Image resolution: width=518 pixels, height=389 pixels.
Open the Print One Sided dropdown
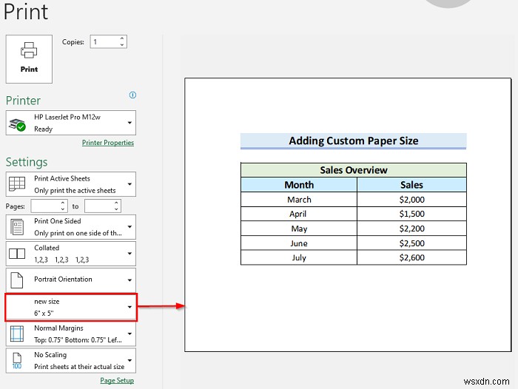click(x=71, y=227)
